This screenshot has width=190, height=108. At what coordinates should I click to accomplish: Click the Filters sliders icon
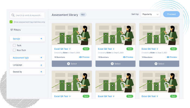(12, 30)
